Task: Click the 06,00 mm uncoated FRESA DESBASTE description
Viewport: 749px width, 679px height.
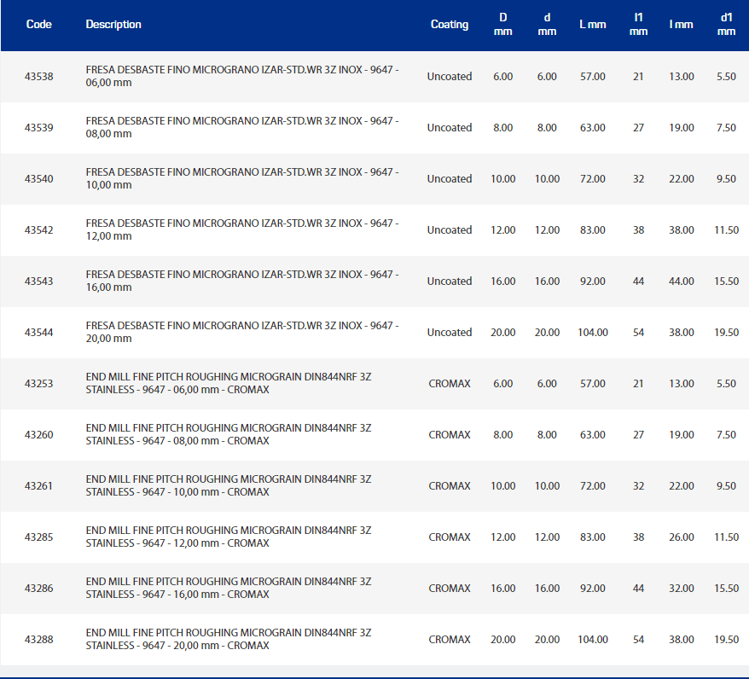Action: point(241,77)
